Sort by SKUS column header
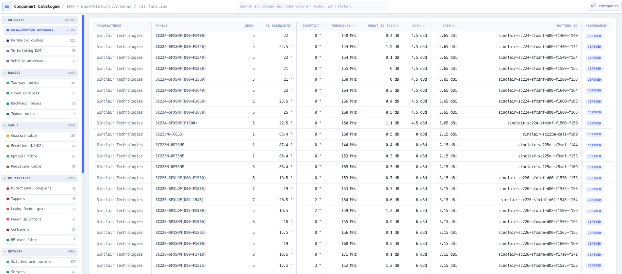The image size is (622, 274). tap(249, 26)
